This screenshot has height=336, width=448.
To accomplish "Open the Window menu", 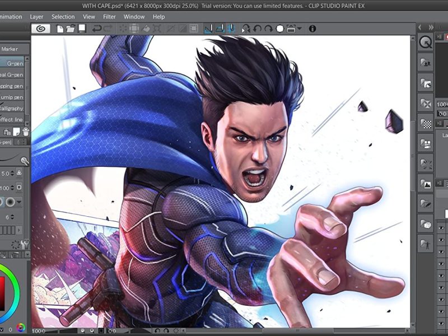I will (134, 17).
